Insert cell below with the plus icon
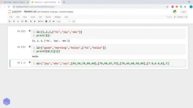 pyautogui.click(x=14, y=21)
